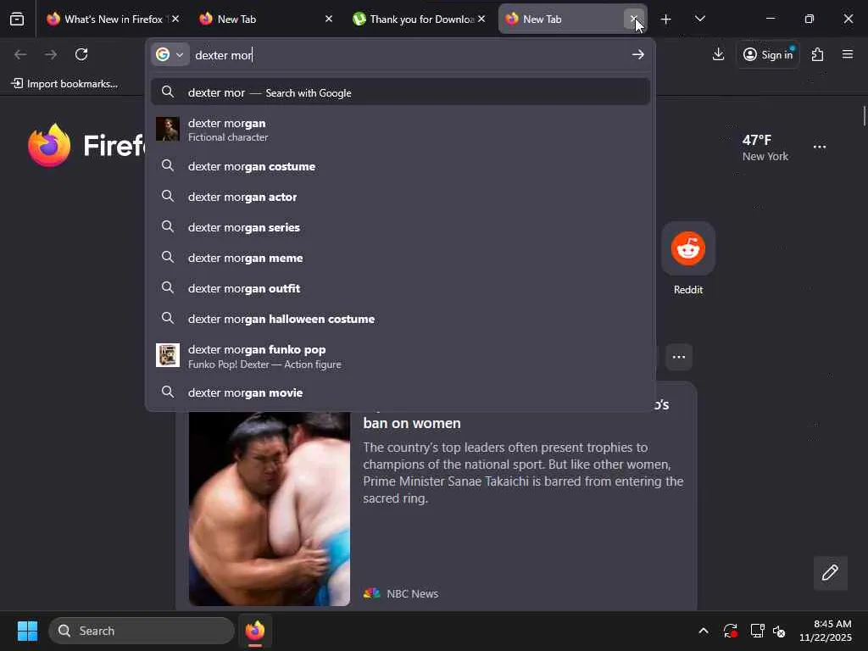Close the Thank you for Download tab

click(x=481, y=19)
